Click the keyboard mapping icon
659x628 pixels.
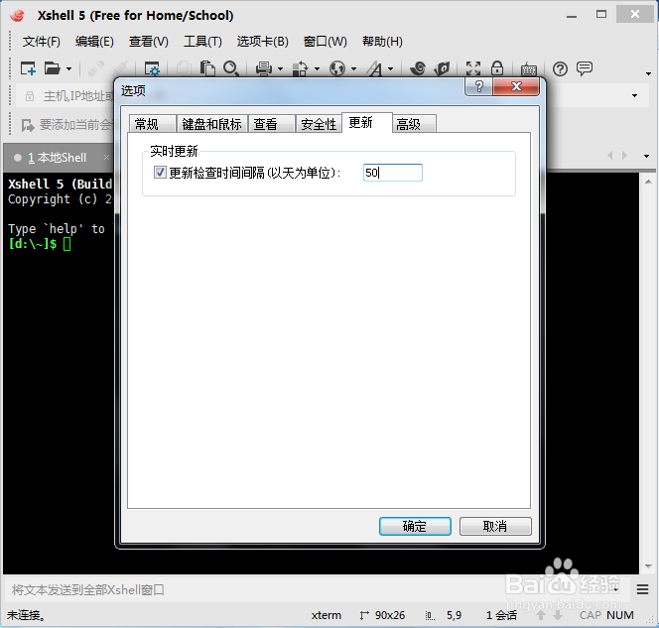(x=528, y=68)
